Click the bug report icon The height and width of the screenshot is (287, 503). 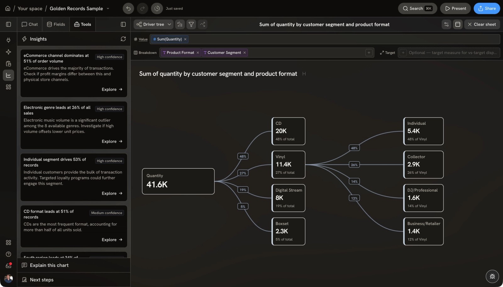(492, 276)
